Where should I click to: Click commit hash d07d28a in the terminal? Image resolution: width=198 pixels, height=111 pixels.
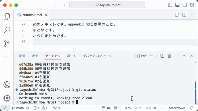26,64
